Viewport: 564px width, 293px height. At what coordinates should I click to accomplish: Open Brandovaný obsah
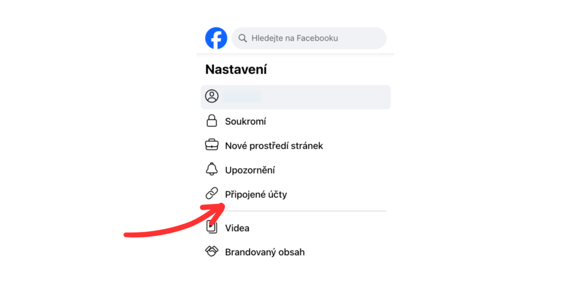point(265,252)
